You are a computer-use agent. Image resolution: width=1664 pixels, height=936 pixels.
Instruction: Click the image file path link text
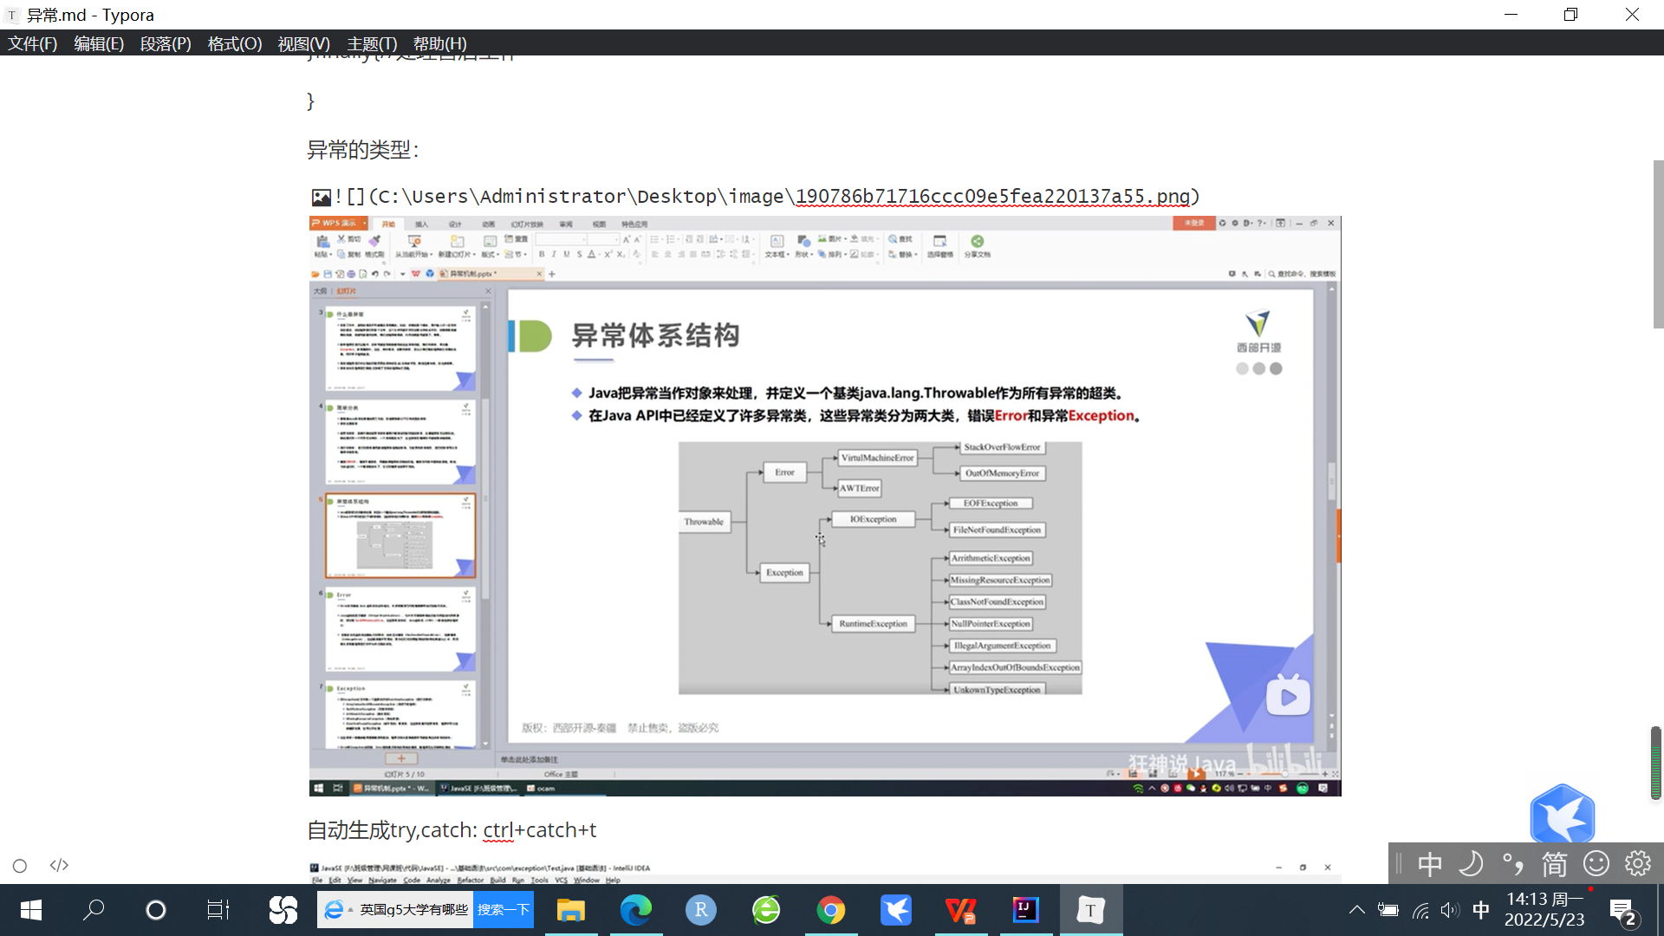click(992, 197)
